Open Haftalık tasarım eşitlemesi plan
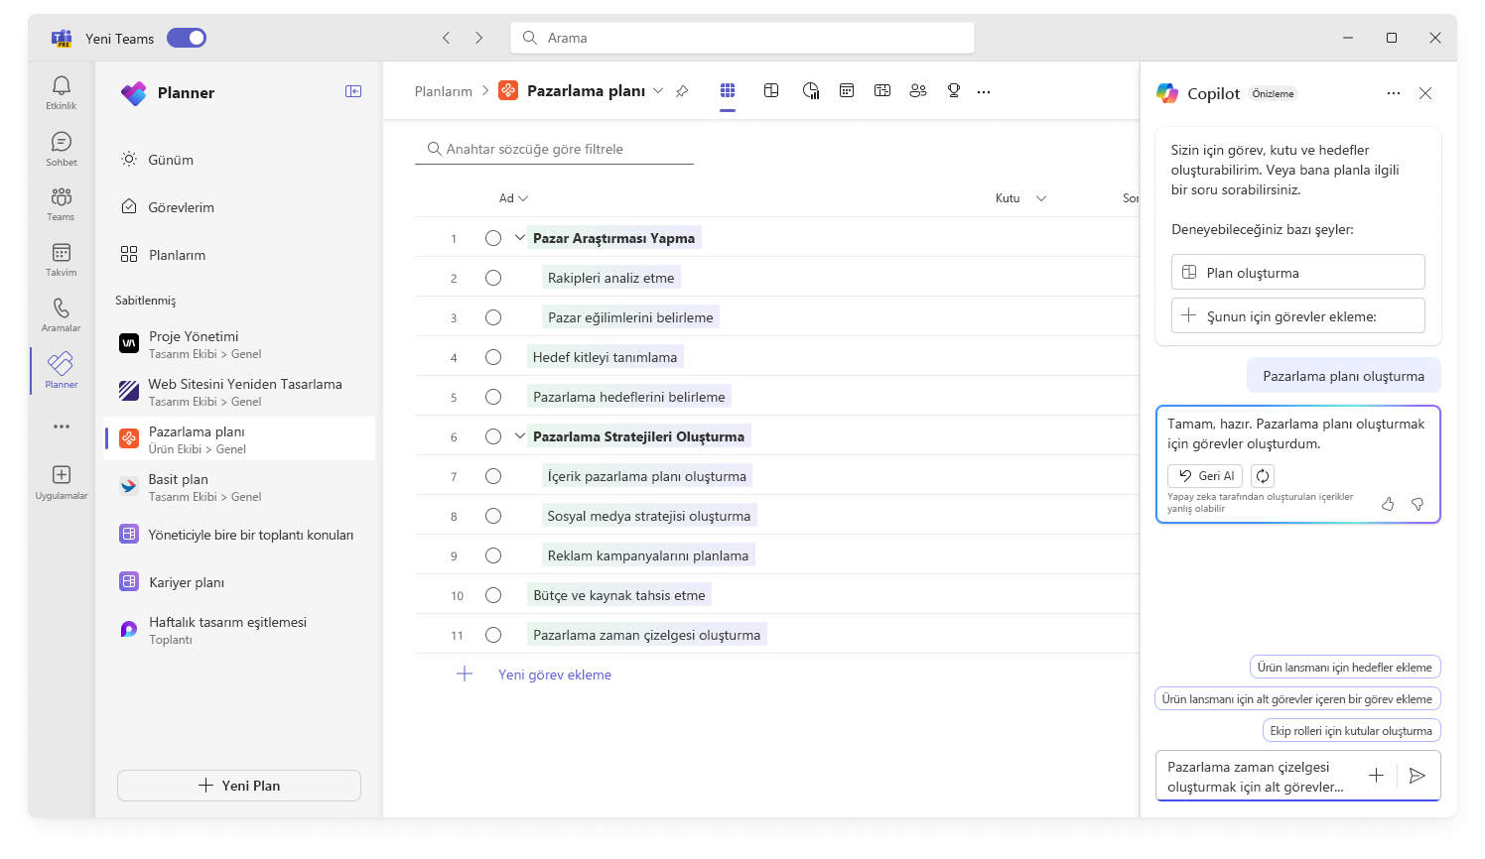1485x859 pixels. click(x=239, y=630)
